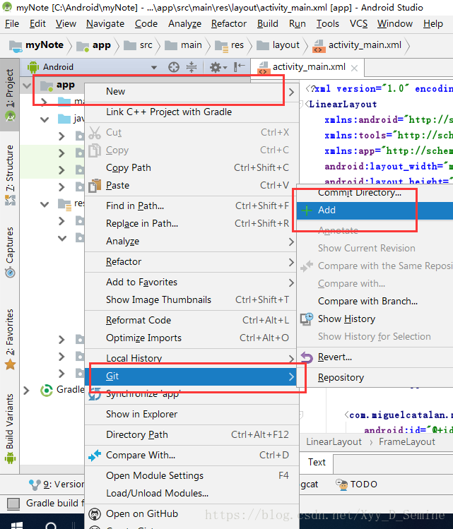Select Show History in Git submenu

(x=375, y=319)
